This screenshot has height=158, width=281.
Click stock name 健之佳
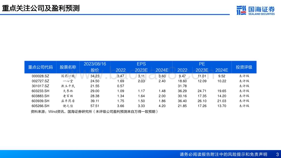tap(68, 106)
